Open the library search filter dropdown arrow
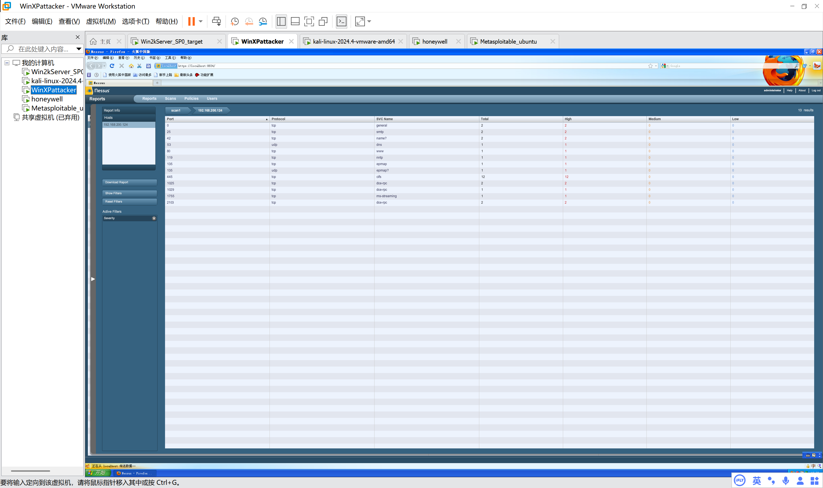 (x=79, y=49)
